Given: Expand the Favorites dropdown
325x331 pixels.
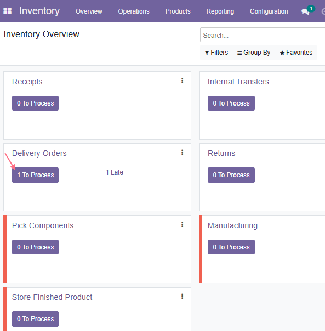Looking at the screenshot, I should [296, 53].
